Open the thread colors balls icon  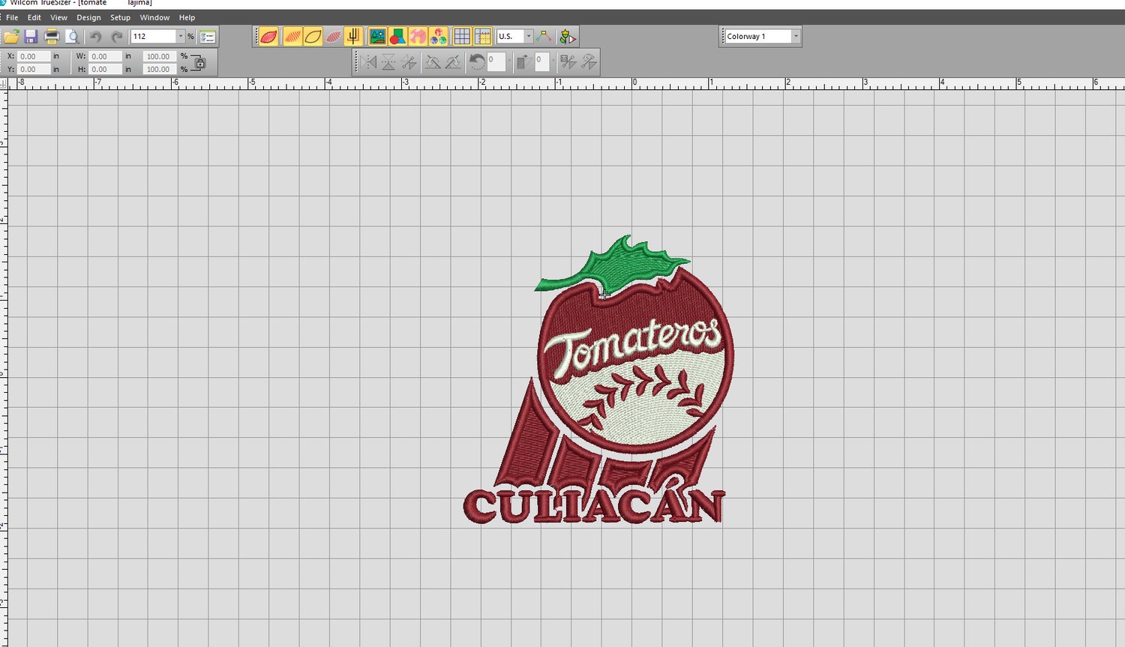[439, 36]
